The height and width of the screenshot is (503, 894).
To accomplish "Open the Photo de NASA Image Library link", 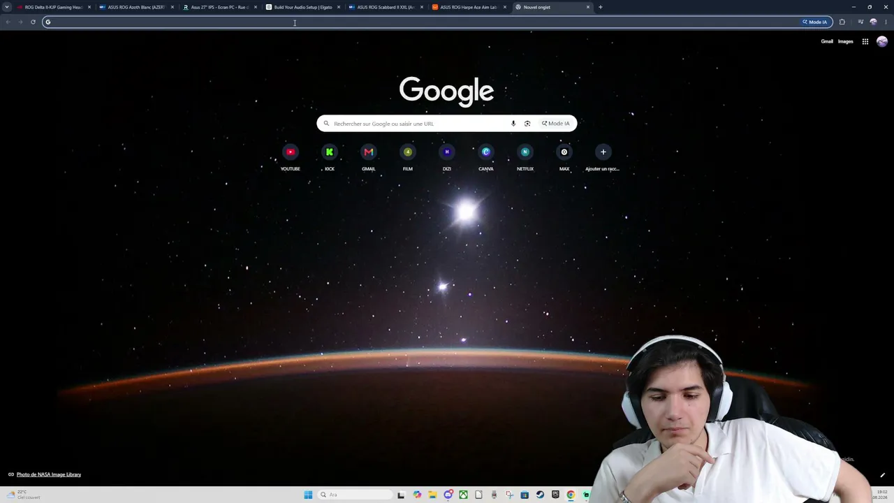I will 49,474.
